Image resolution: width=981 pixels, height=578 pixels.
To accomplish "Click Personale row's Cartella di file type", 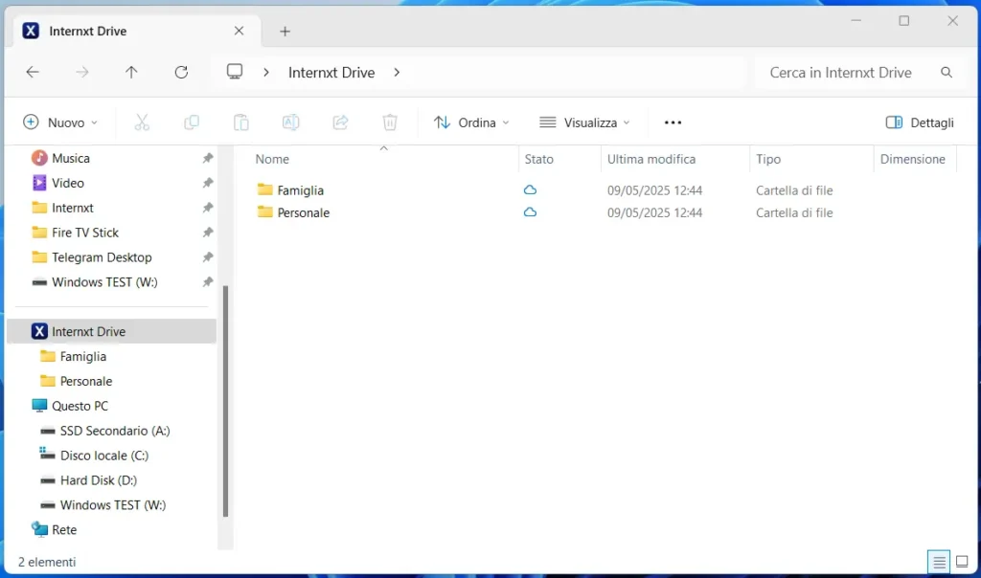I will click(x=794, y=212).
